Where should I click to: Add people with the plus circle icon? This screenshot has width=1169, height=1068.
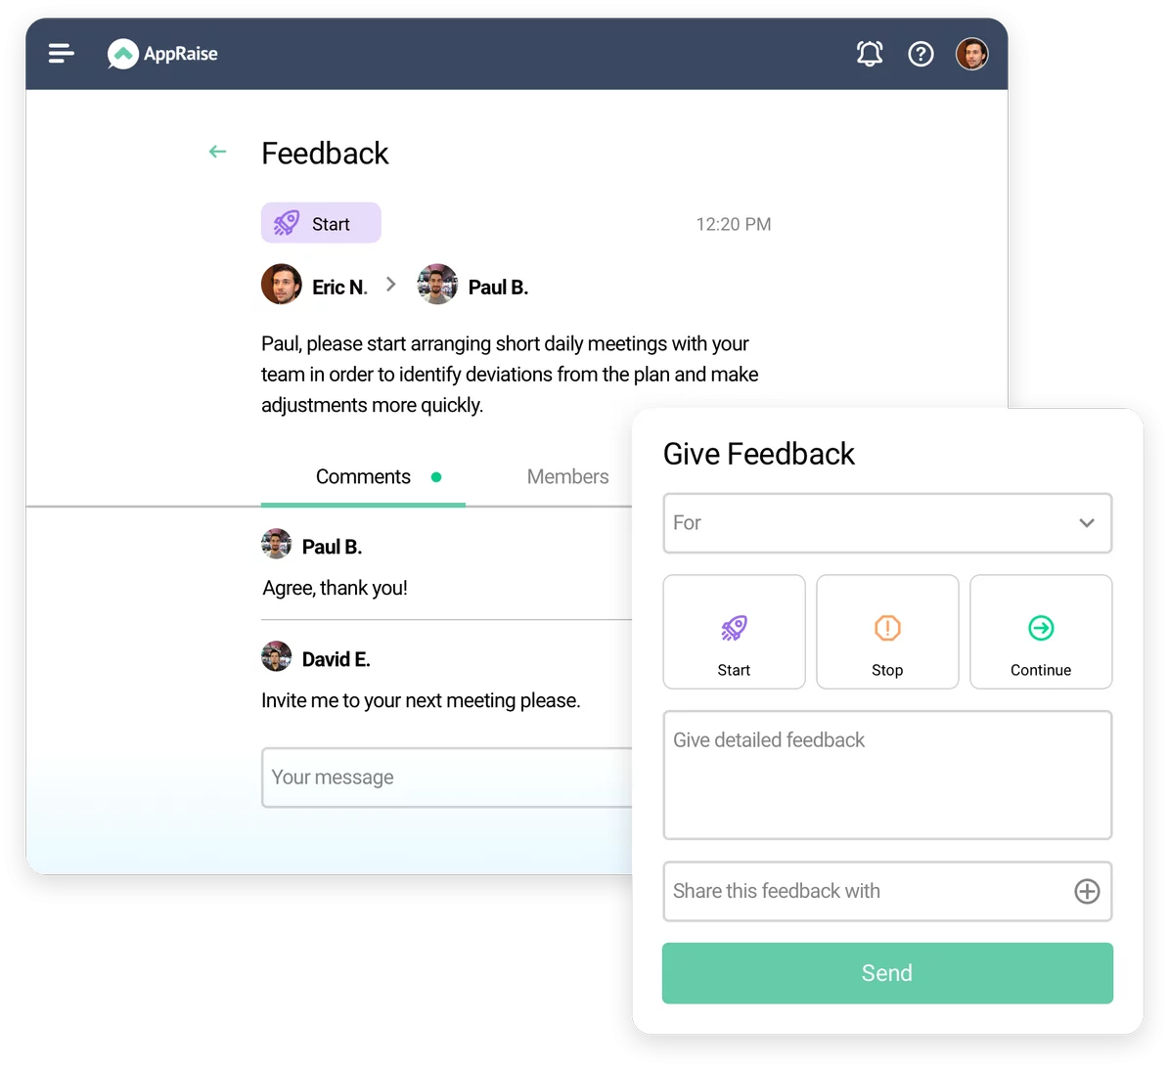(x=1087, y=891)
